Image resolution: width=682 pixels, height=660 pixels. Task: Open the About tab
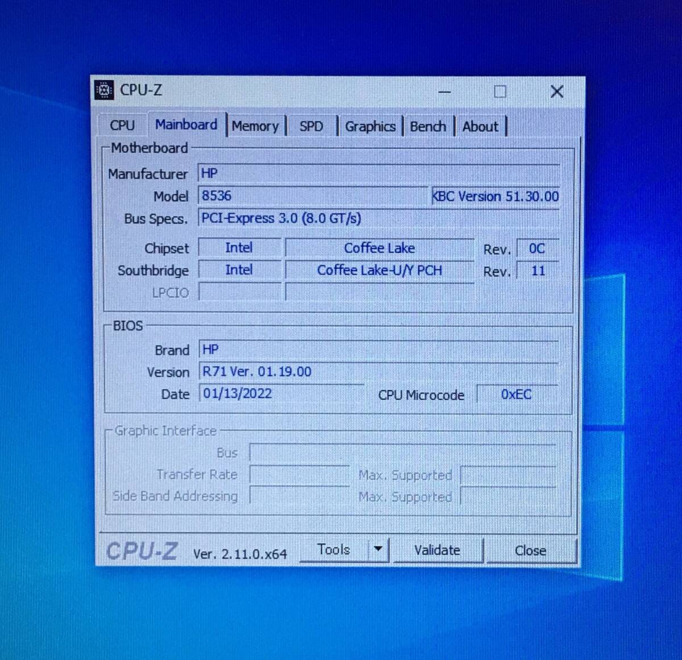coord(480,126)
